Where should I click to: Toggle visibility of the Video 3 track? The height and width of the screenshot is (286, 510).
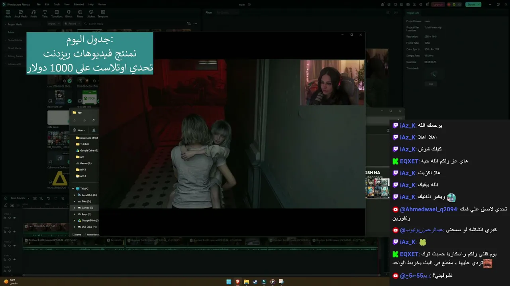[15, 232]
